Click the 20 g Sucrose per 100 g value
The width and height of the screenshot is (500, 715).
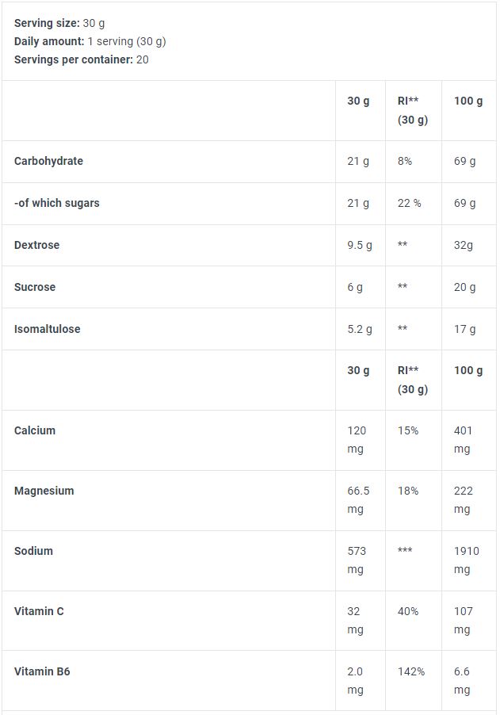pyautogui.click(x=464, y=287)
